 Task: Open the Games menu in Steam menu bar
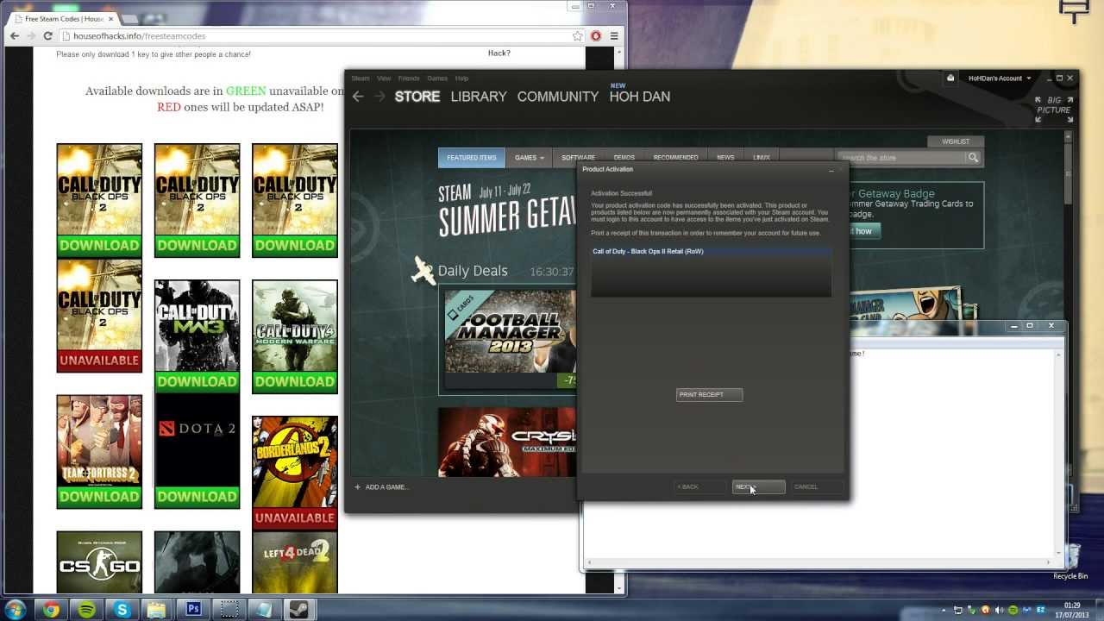[x=437, y=78]
